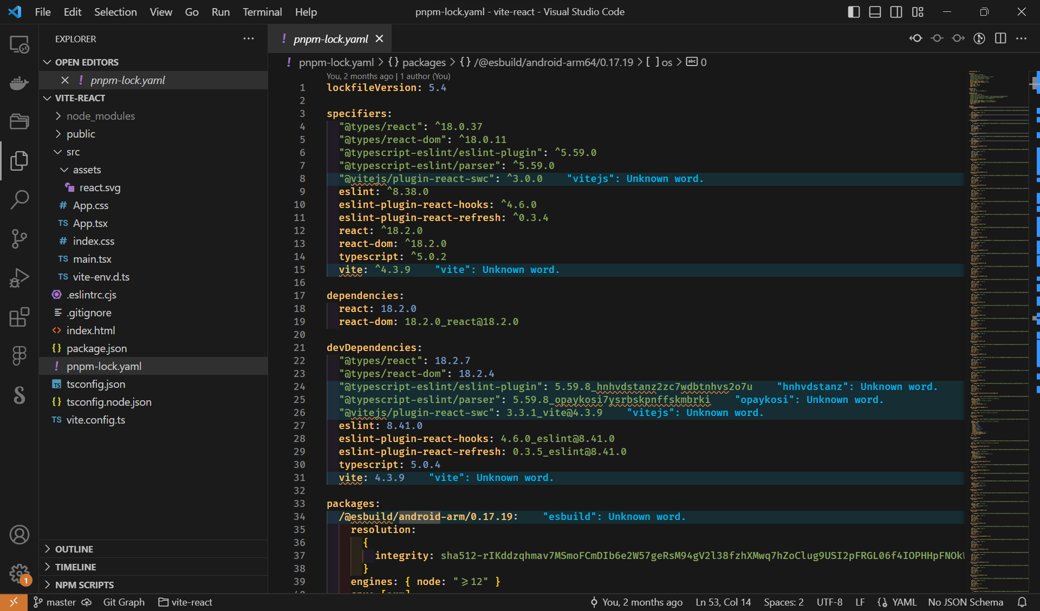Click the notifications bell in status bar
The height and width of the screenshot is (611, 1040).
(1022, 602)
